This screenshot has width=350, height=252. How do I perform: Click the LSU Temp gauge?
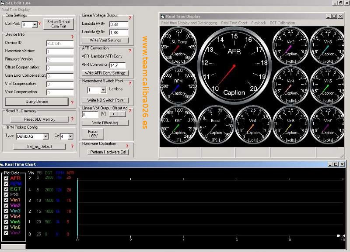click(178, 46)
